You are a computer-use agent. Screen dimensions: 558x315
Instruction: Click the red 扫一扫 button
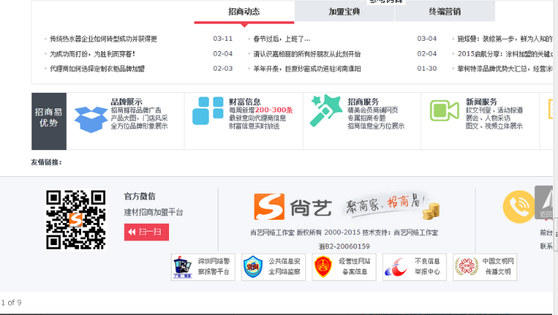147,232
